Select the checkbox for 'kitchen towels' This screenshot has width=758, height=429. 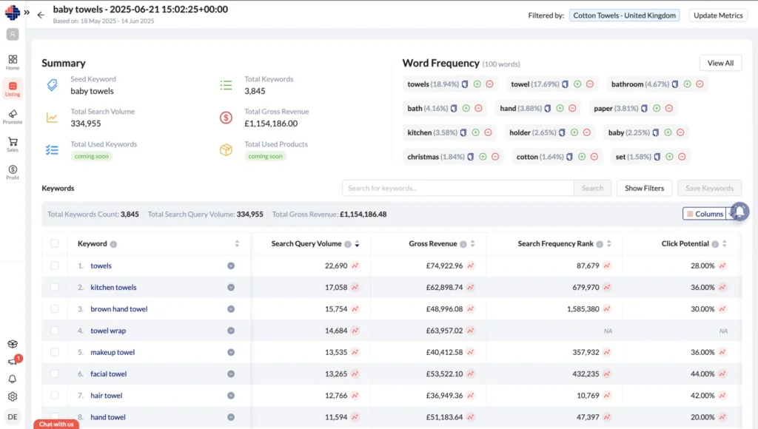click(x=55, y=287)
